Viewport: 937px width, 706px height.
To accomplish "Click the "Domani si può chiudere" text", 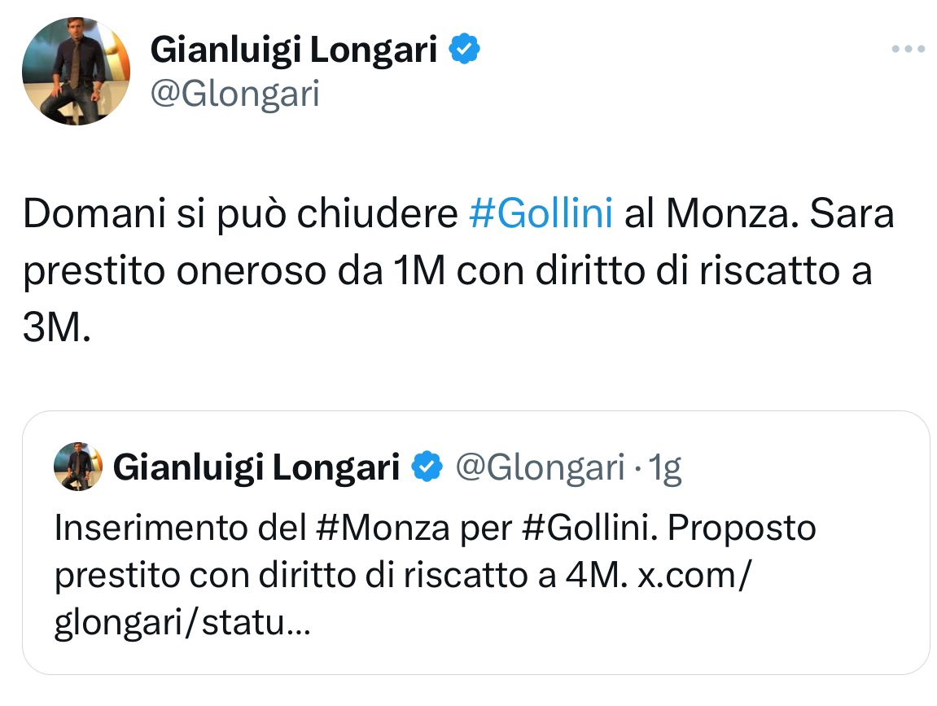I will 240,215.
